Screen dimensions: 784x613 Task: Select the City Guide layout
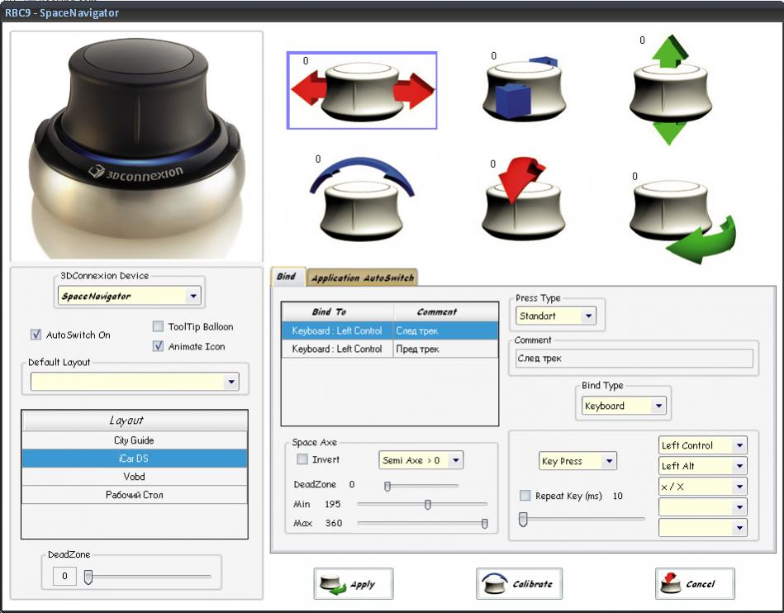pos(135,440)
